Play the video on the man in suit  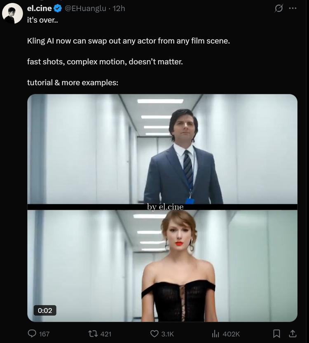[x=162, y=149]
